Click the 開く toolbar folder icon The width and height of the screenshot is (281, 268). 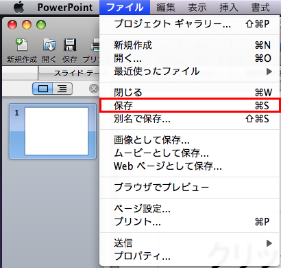49,45
